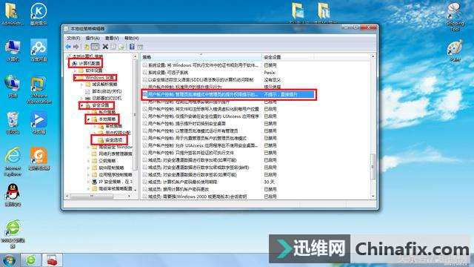Viewport: 474px width, 267px height.
Task: Select 计算机配置 in the tree
Action: pos(89,63)
